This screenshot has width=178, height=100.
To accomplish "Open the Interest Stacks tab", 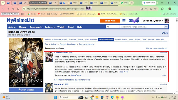I will tap(121, 39).
